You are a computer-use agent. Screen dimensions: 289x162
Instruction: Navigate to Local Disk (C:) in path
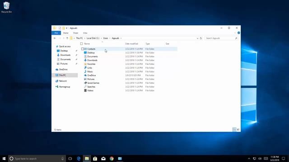tap(93, 38)
